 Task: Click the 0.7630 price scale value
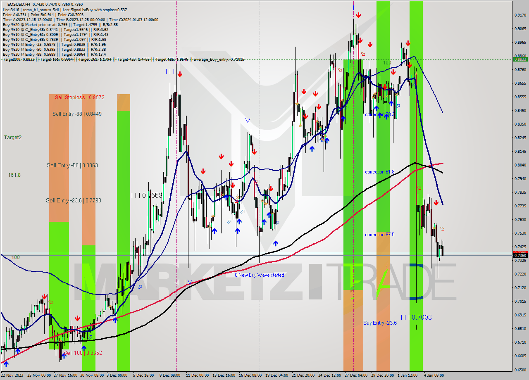click(x=520, y=220)
